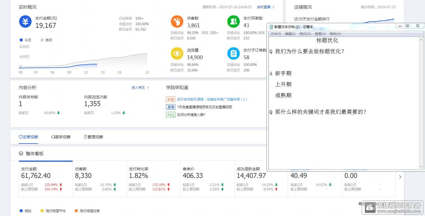This screenshot has width=425, height=216.
Task: Toggle the 今日 blue legend series
Action: pos(26,40)
